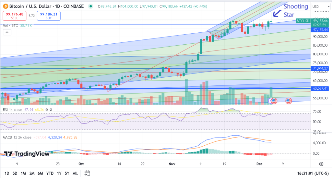Viewport: 332px width, 178px height.
Task: Click the 60,527.41 horizontal line price label
Action: [320, 89]
